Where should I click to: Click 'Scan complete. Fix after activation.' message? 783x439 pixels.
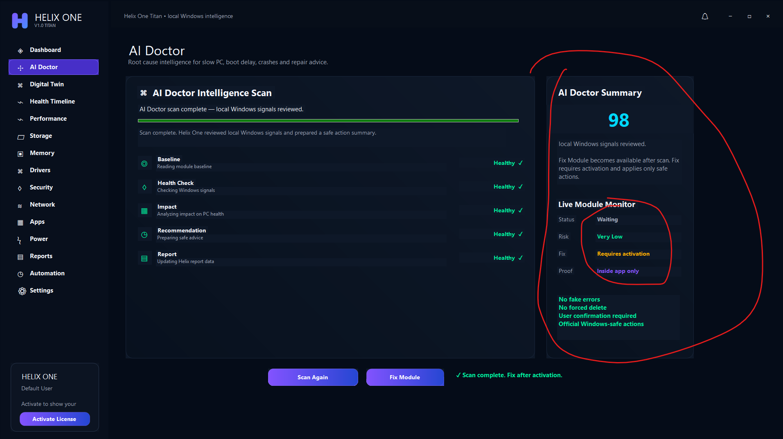click(509, 375)
